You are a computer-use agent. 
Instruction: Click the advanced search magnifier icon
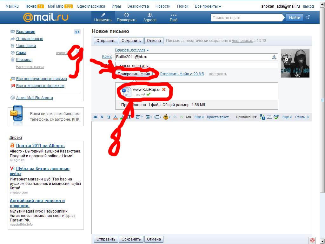click(x=308, y=17)
